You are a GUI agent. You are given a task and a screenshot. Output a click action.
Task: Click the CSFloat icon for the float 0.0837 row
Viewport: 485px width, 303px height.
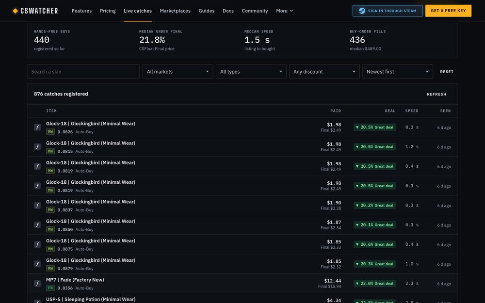point(37,205)
